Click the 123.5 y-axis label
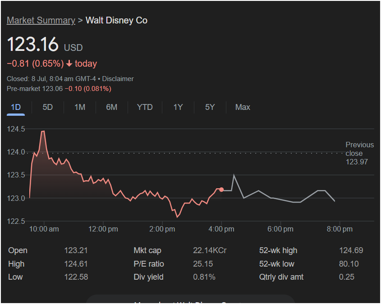This screenshot has height=304, width=381. click(16, 175)
